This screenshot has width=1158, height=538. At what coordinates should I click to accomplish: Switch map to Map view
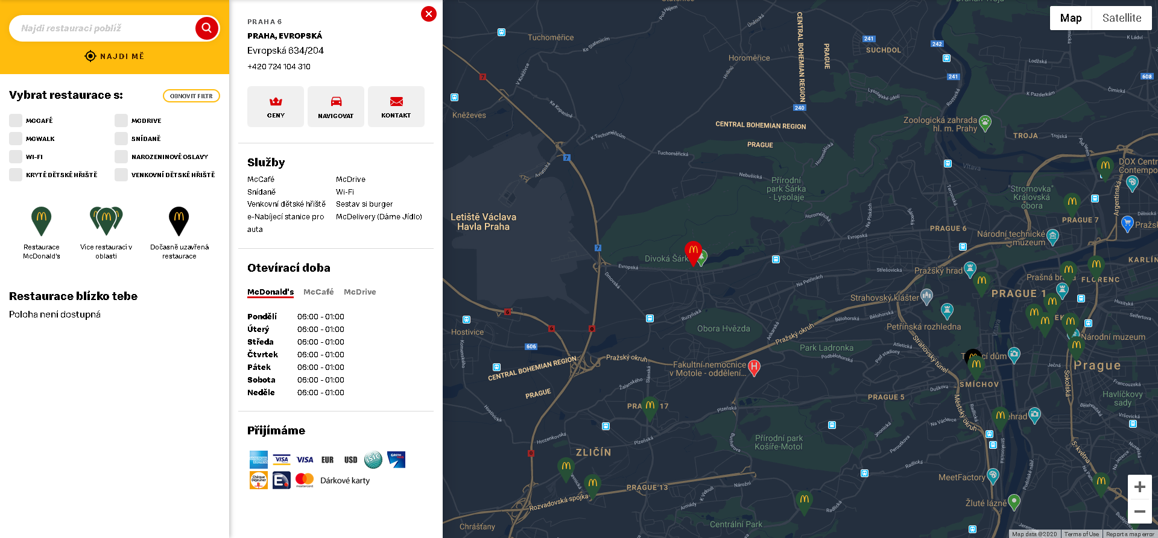1071,18
